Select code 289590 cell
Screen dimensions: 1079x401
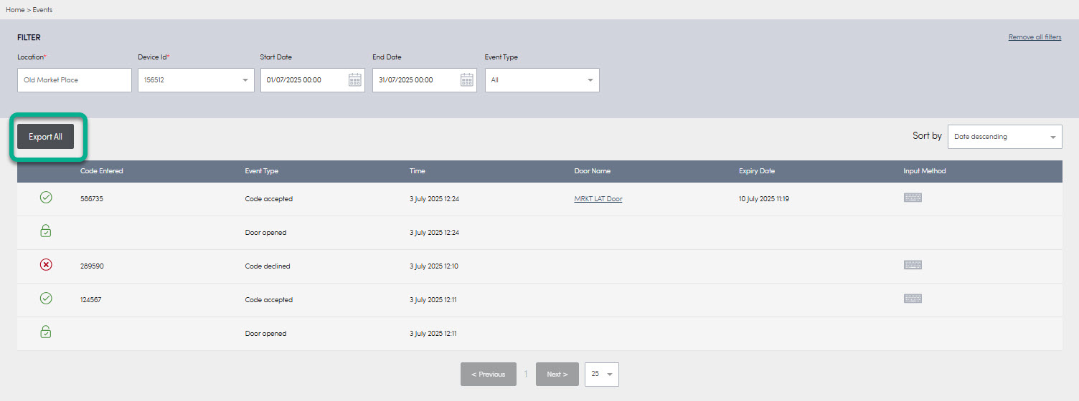coord(92,266)
